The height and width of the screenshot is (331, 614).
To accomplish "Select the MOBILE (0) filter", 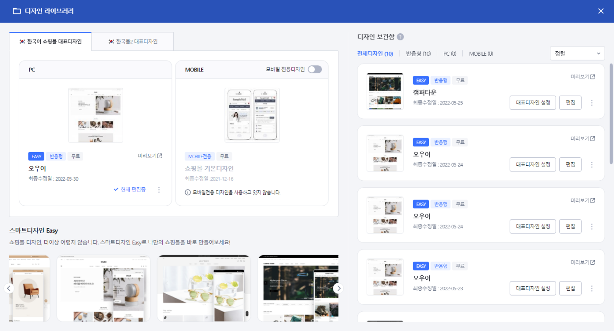I will coord(481,53).
